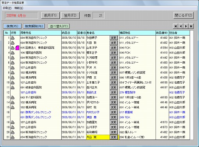Click printer status icon in row 4
The height and width of the screenshot is (147, 199).
click(x=12, y=53)
